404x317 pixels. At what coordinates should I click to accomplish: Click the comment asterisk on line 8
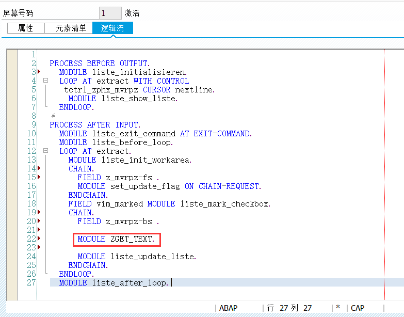point(53,116)
